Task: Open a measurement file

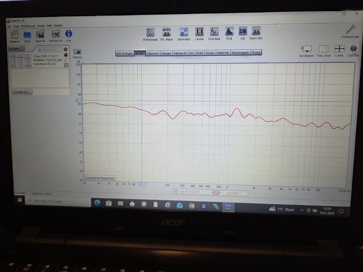Action: 27,36
